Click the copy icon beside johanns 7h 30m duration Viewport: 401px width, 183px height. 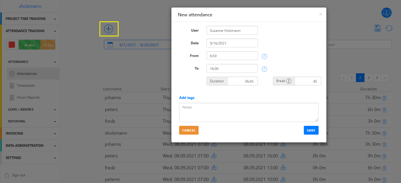pos(384,98)
